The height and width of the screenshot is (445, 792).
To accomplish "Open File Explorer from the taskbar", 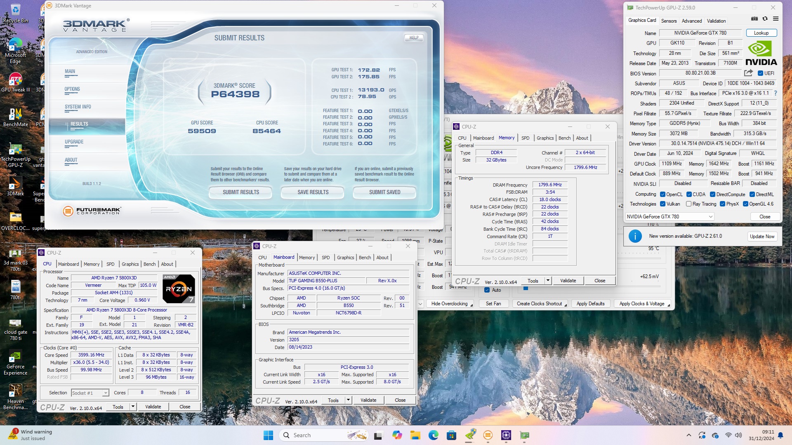I will pos(415,435).
